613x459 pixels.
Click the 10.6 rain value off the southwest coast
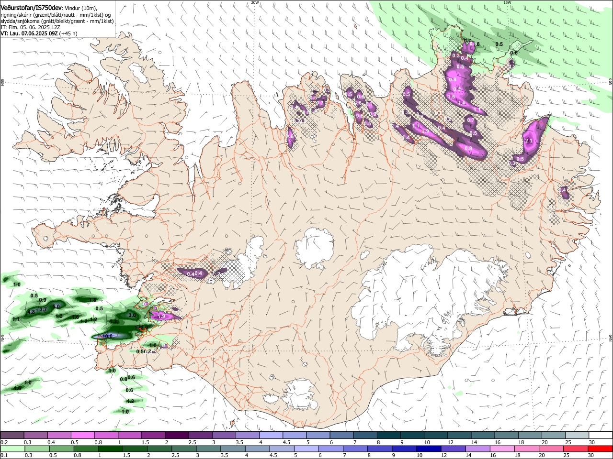[107, 336]
